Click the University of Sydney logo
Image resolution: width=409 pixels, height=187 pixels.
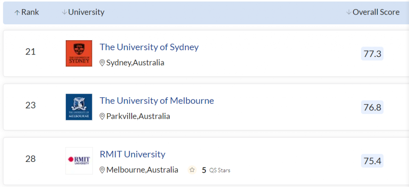[79, 53]
